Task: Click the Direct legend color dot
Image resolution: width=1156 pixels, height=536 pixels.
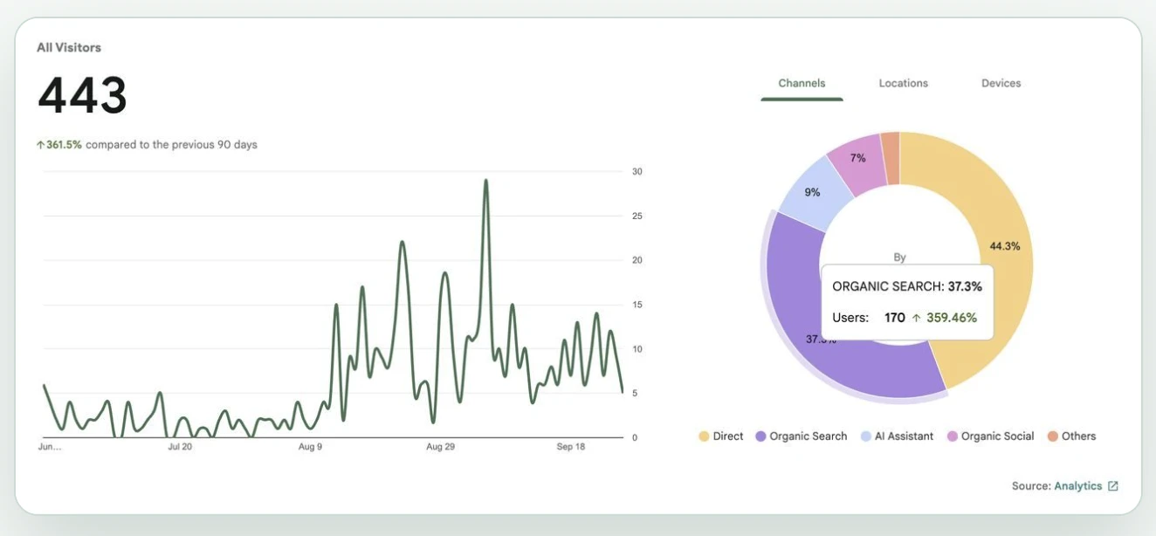Action: click(x=704, y=436)
